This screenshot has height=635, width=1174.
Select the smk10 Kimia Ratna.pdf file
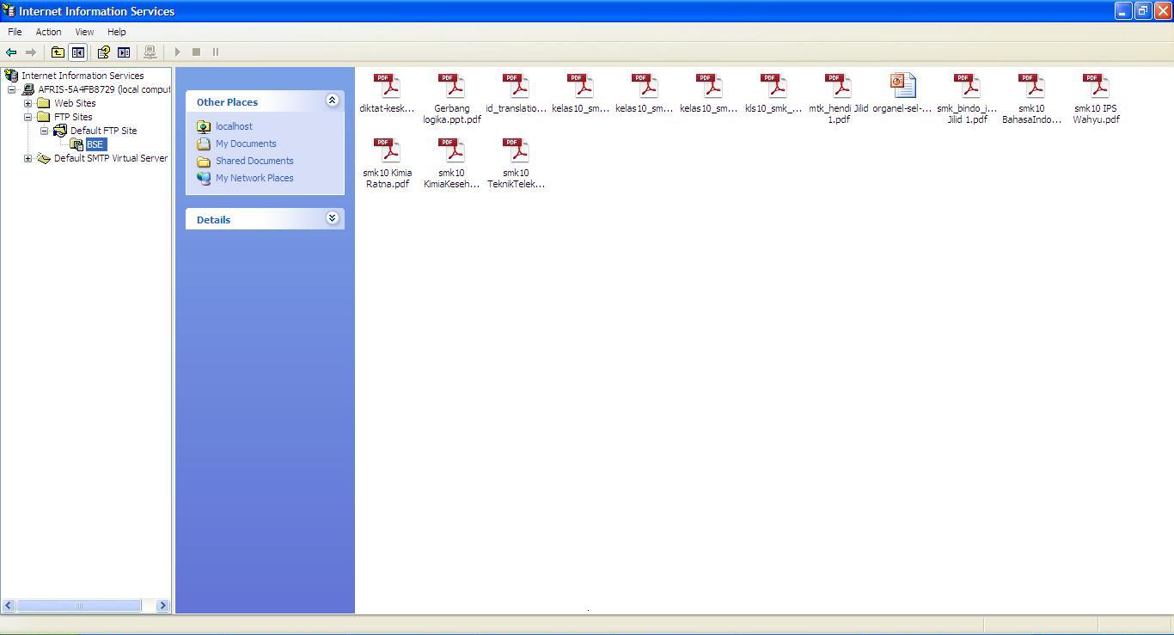point(387,162)
